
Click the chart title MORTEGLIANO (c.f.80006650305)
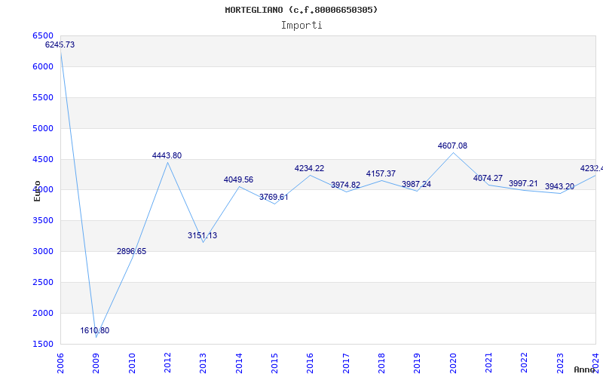(x=301, y=10)
